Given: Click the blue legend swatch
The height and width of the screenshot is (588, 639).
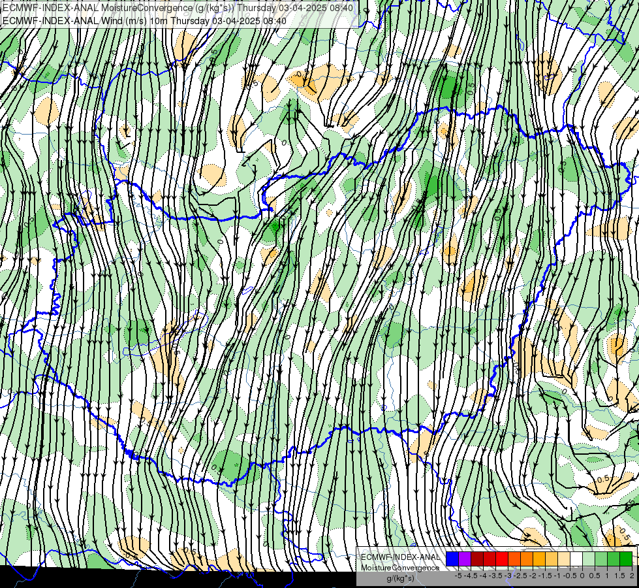Looking at the screenshot, I should coord(452,559).
